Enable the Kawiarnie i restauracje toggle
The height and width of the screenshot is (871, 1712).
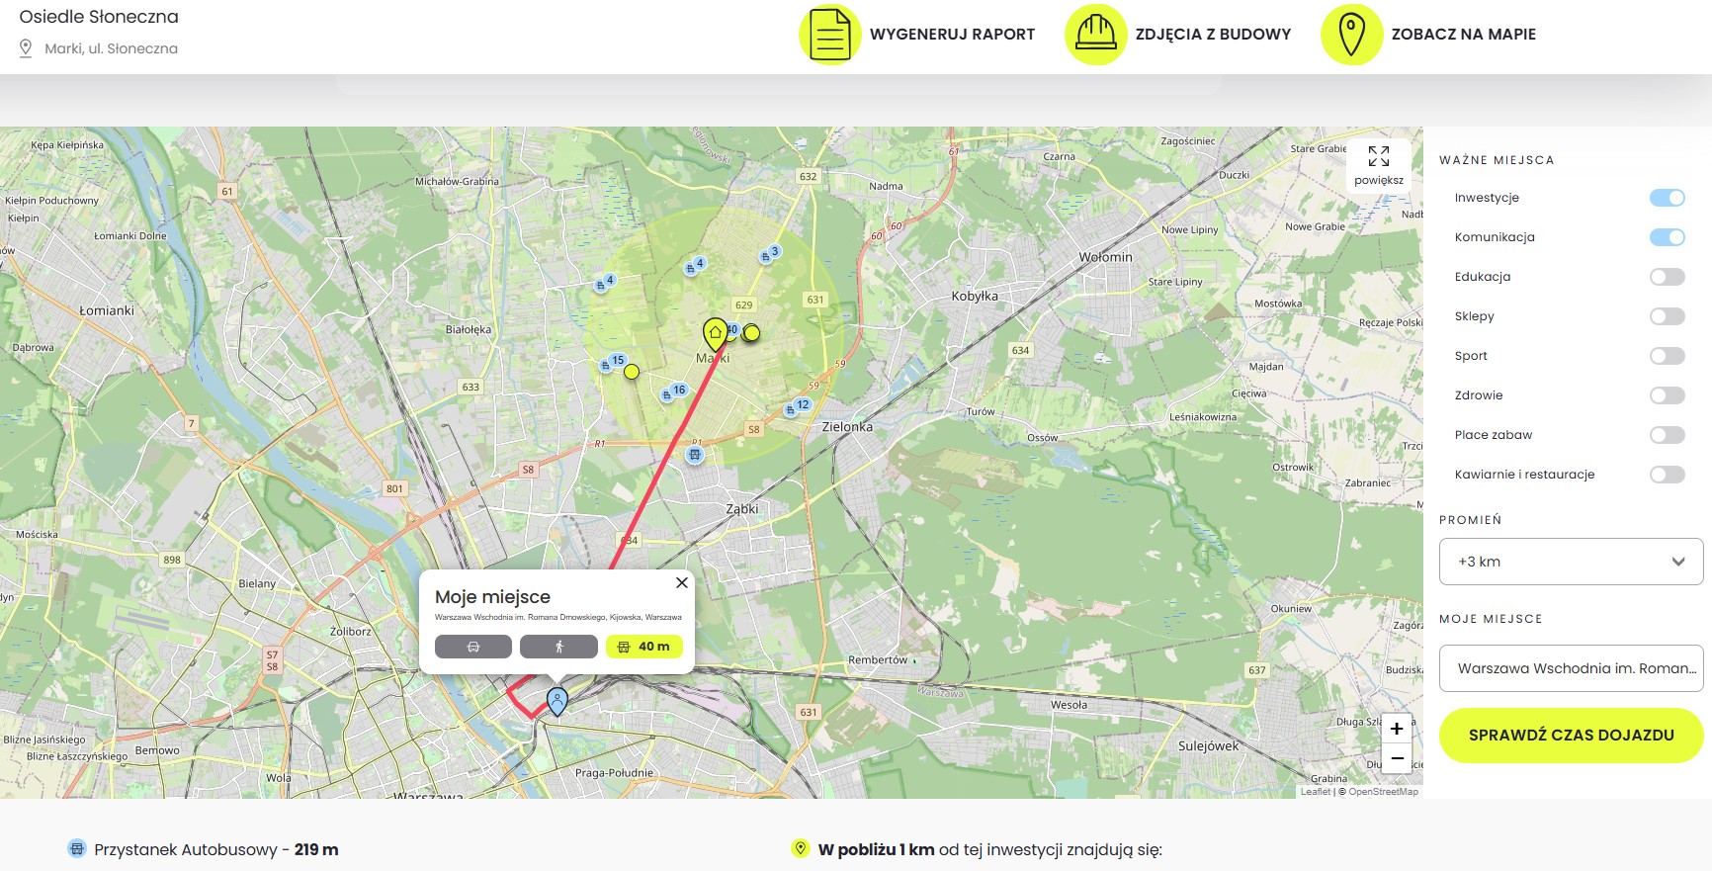(x=1668, y=475)
